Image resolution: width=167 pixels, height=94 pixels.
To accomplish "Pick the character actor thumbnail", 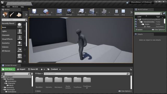I will click(x=20, y=31).
